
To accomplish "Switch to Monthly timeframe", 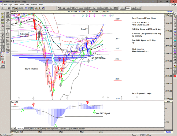I will (138, 8).
